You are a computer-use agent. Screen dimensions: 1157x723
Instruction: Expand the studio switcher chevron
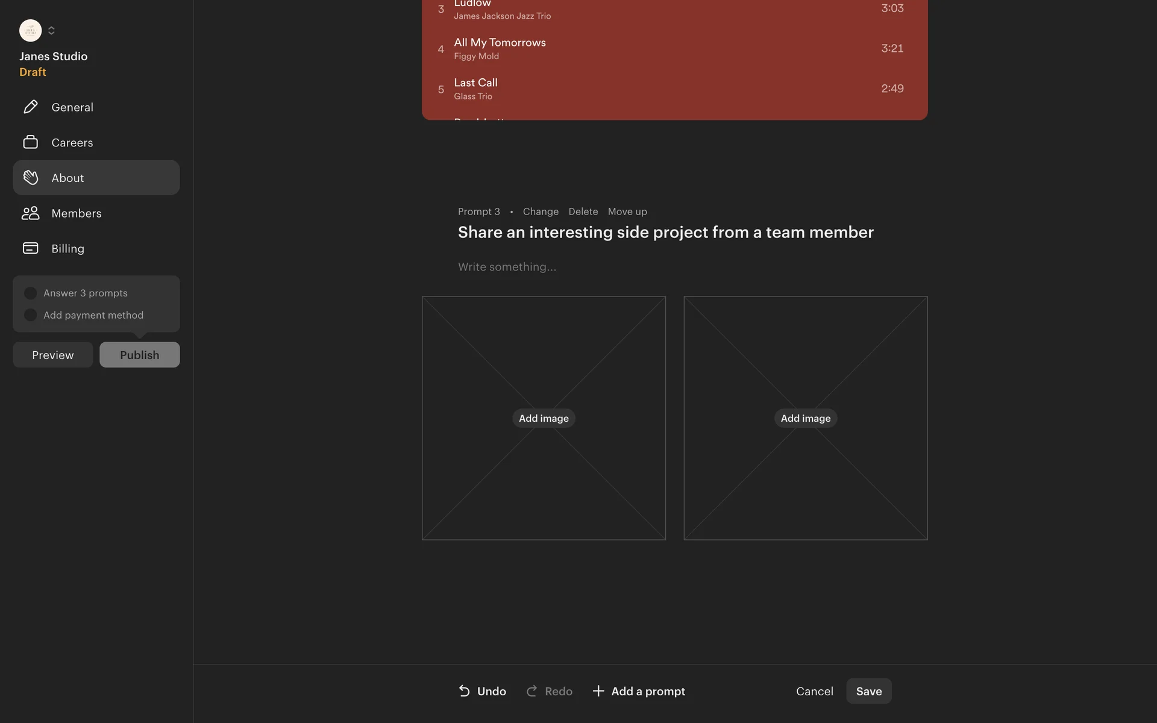51,30
